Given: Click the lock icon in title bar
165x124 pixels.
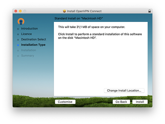Looking at the screenshot, I should click(x=149, y=11).
